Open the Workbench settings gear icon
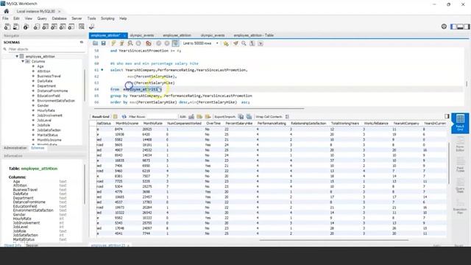The width and height of the screenshot is (471, 265). pos(444,26)
